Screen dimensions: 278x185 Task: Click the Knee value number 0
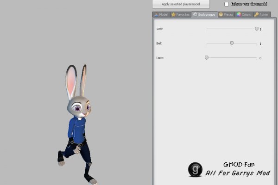[x=260, y=58]
